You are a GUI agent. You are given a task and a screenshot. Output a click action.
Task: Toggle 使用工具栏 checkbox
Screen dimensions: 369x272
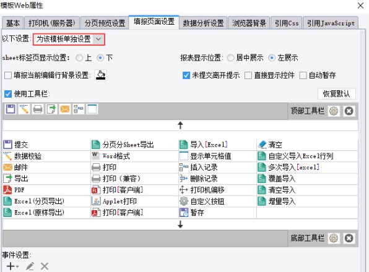point(8,94)
